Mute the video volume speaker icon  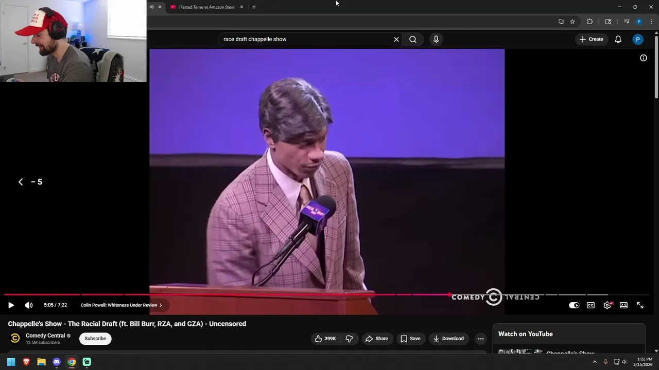pos(29,305)
